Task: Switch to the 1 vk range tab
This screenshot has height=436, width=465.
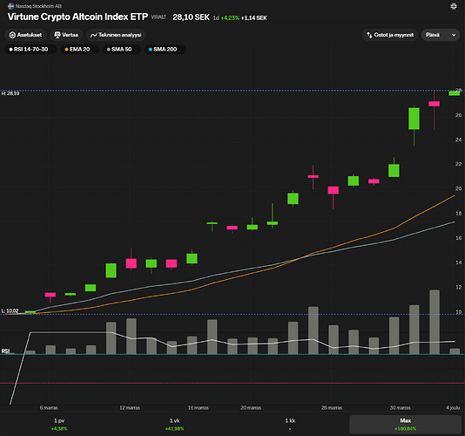Action: (x=174, y=425)
